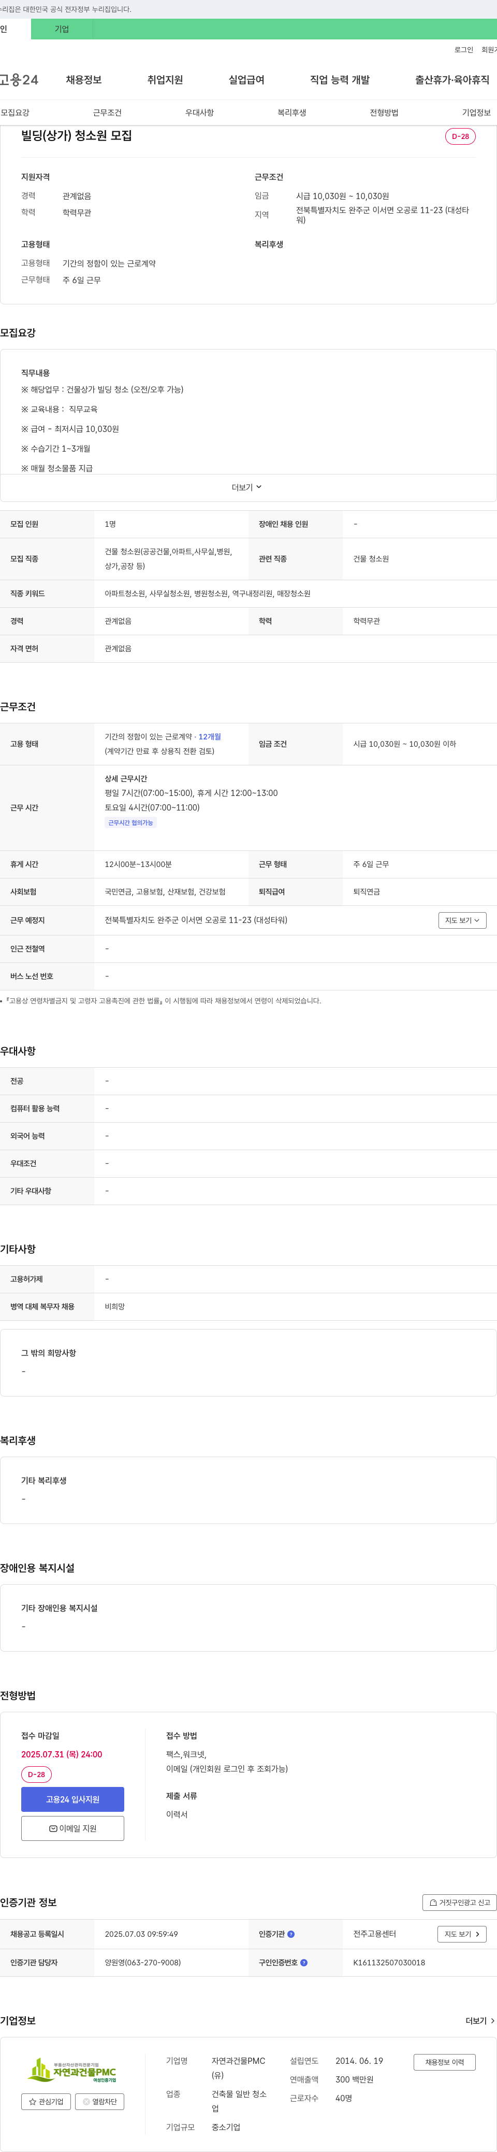Click the 직종 키워드 value row text
The image size is (497, 2152).
[x=208, y=593]
